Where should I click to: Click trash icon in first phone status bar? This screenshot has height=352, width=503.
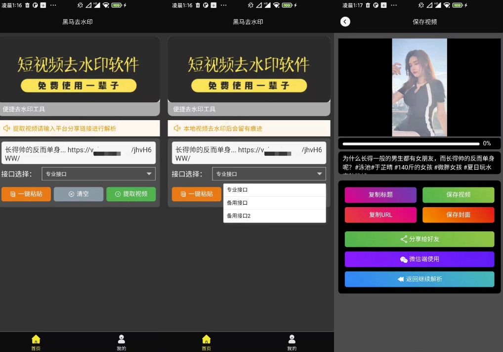coord(27,5)
